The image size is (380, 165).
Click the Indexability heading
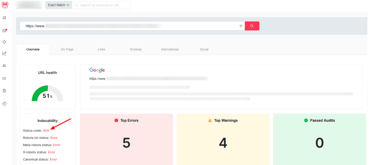pyautogui.click(x=47, y=121)
